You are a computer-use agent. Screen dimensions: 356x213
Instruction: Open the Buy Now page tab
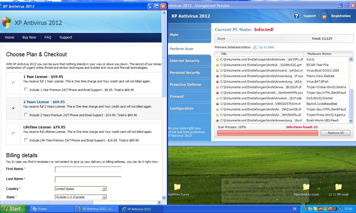29,37
